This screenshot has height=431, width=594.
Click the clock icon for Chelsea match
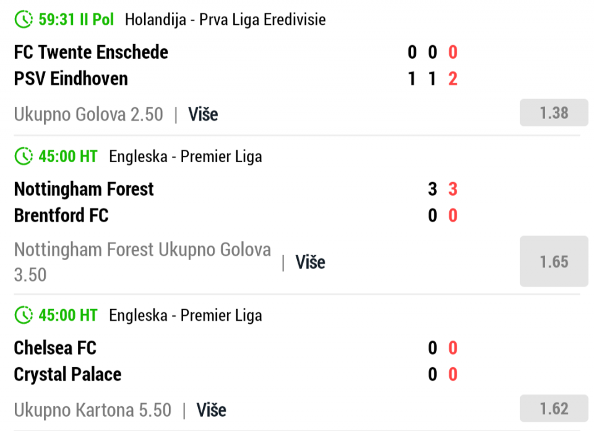[24, 315]
